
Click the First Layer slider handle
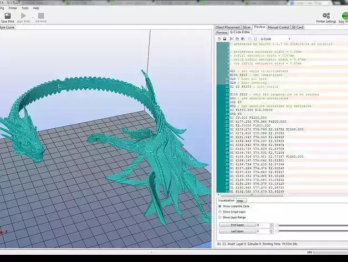tap(278, 225)
